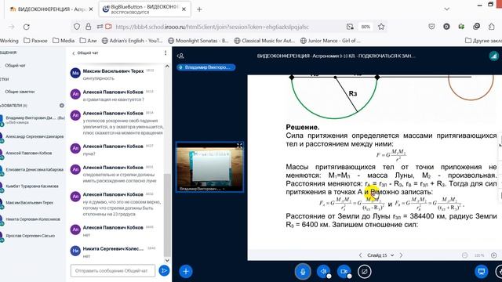
Task: Click the presentation screen icon at bottom right
Action: click(481, 272)
